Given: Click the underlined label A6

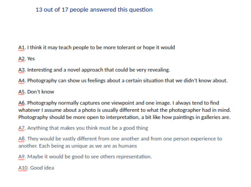Looking at the screenshot, I should (22, 103).
